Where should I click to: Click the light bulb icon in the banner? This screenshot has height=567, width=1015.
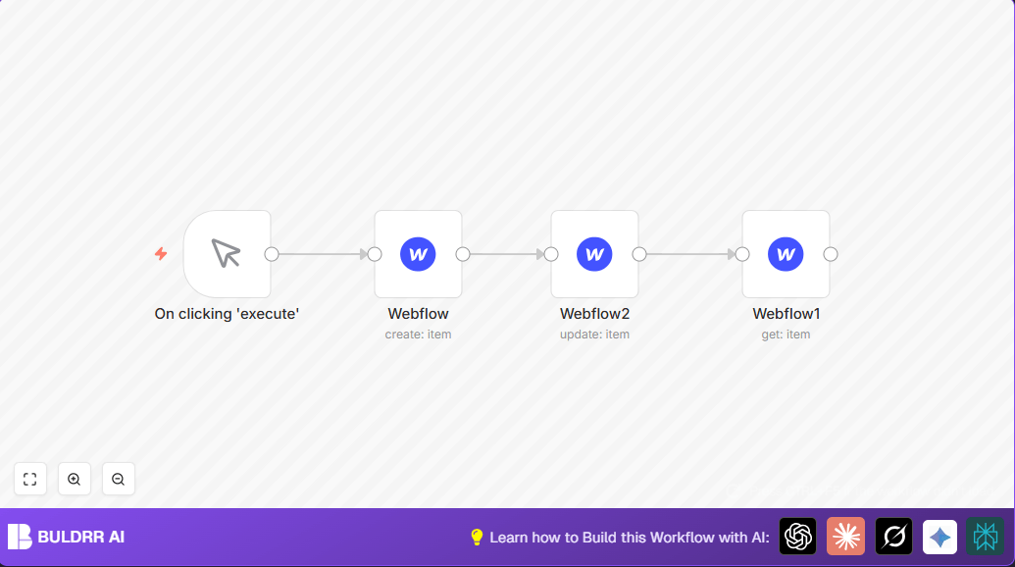coord(477,538)
